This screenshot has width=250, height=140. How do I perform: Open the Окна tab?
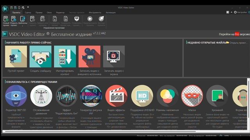[x=49, y=12]
